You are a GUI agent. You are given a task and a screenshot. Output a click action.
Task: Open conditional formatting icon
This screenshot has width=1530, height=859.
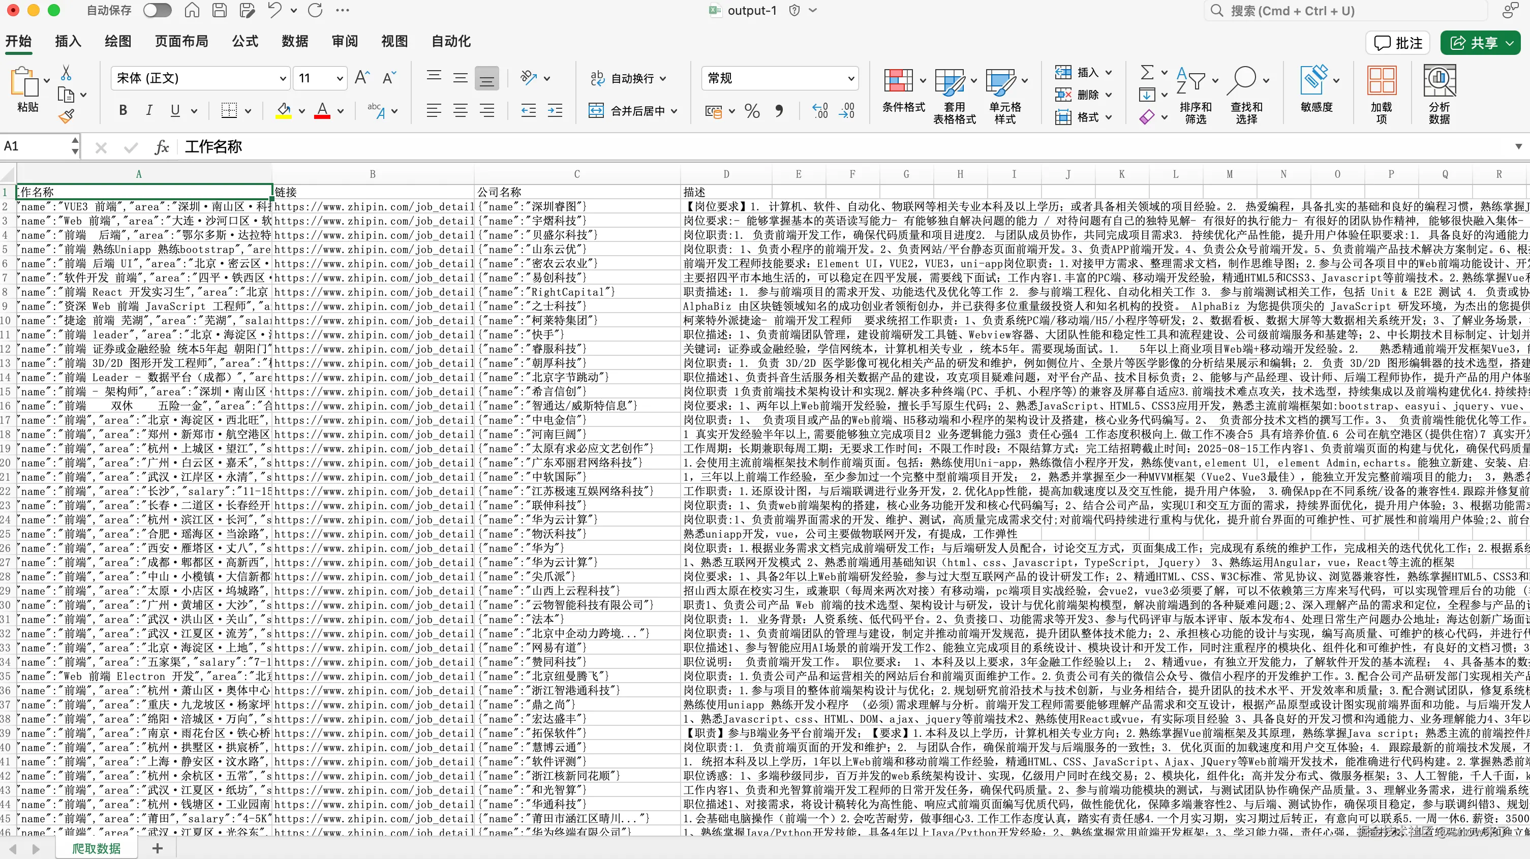coord(898,81)
